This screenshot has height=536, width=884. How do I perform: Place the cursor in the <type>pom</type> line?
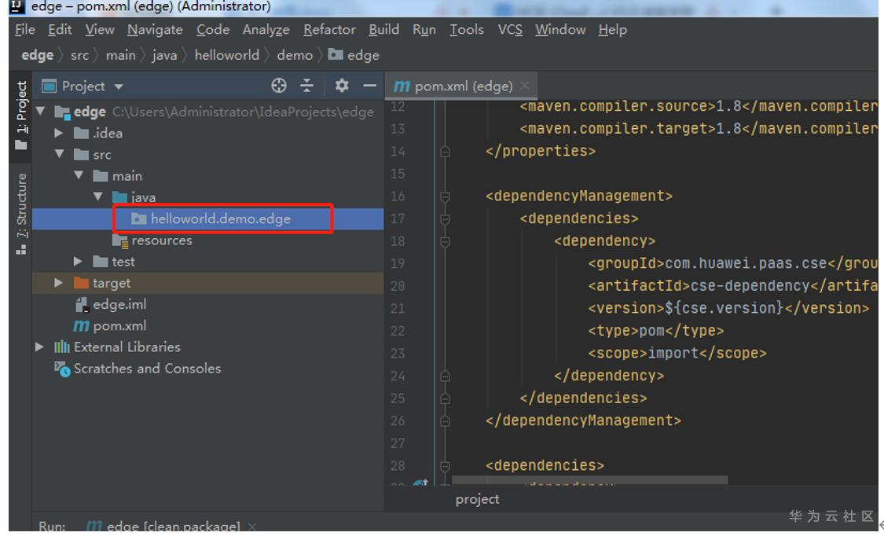pyautogui.click(x=655, y=331)
